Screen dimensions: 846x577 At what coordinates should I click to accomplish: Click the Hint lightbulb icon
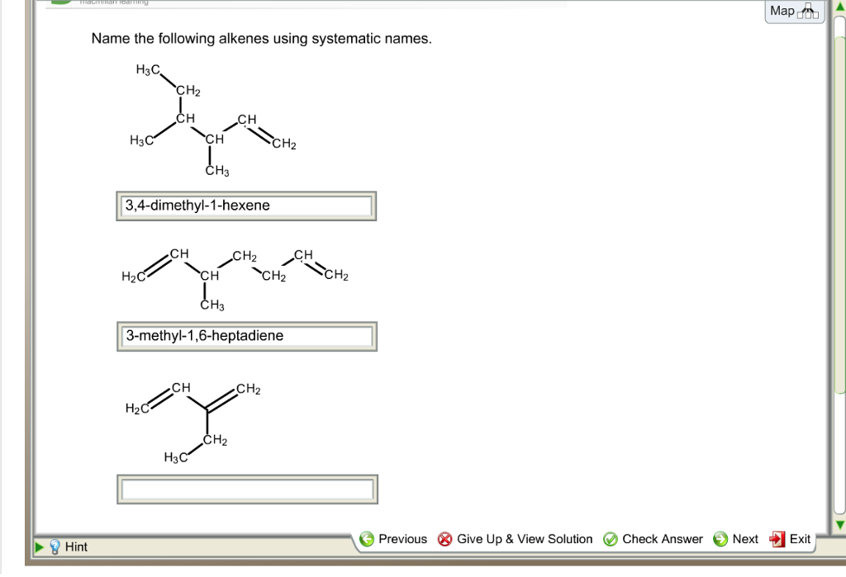tap(55, 546)
